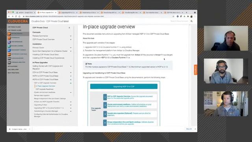Click the browser address bar URL
Image resolution: width=252 pixels, height=142 pixels.
[x=64, y=17]
